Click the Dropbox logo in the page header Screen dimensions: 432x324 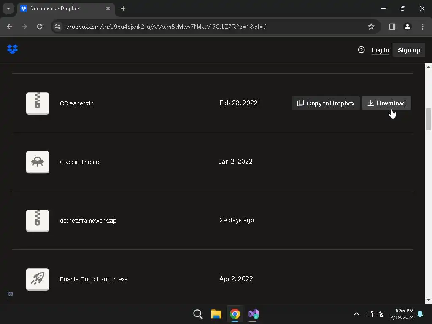point(12,49)
